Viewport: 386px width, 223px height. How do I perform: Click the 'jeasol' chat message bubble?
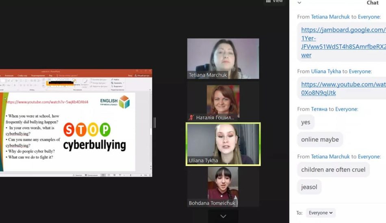(x=309, y=187)
